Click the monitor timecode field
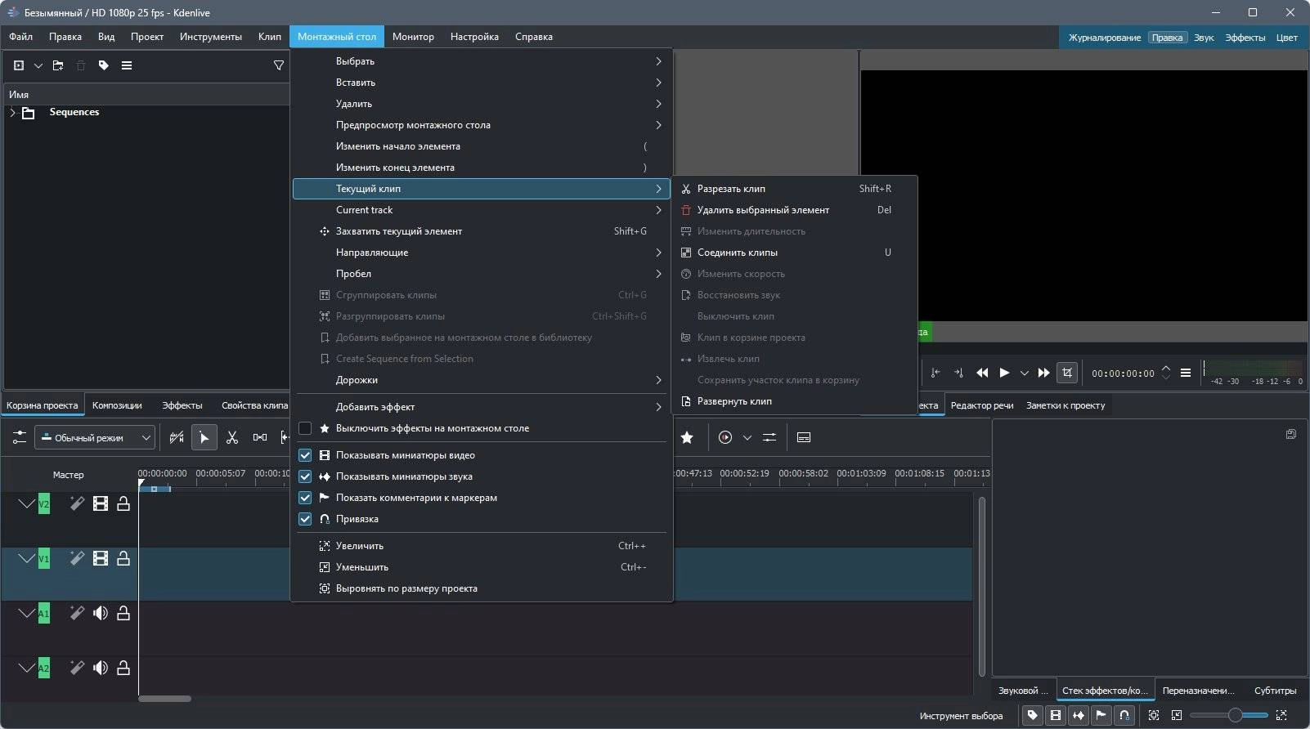The width and height of the screenshot is (1310, 729). 1124,373
